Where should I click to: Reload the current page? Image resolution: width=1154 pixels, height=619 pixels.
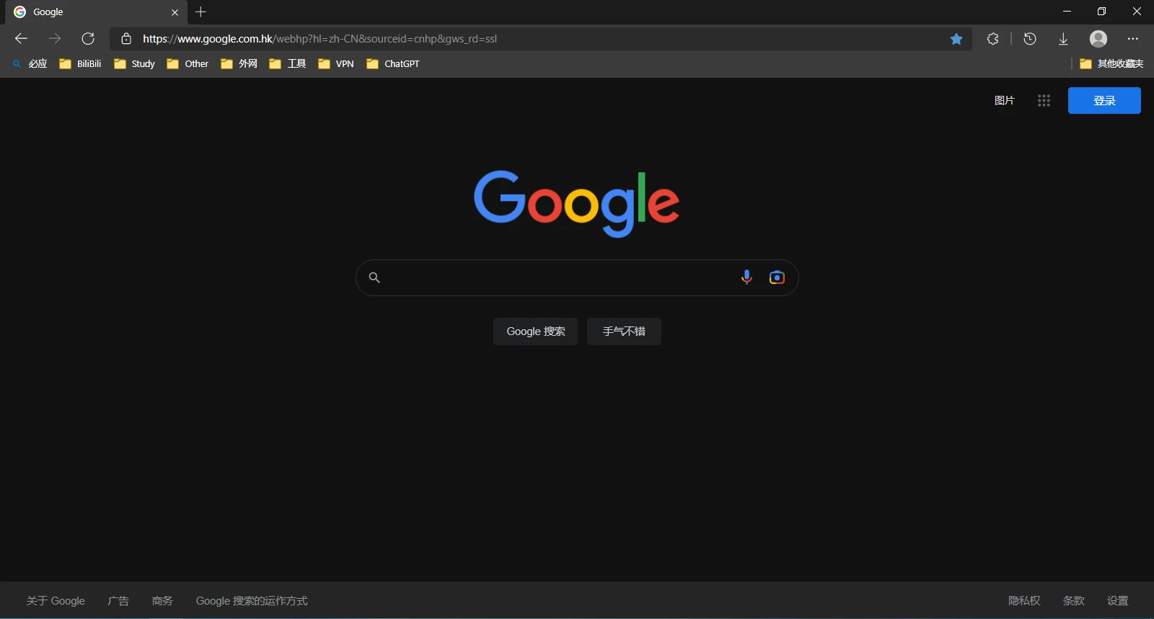pos(88,39)
